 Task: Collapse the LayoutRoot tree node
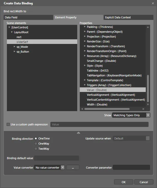[x=12, y=32]
